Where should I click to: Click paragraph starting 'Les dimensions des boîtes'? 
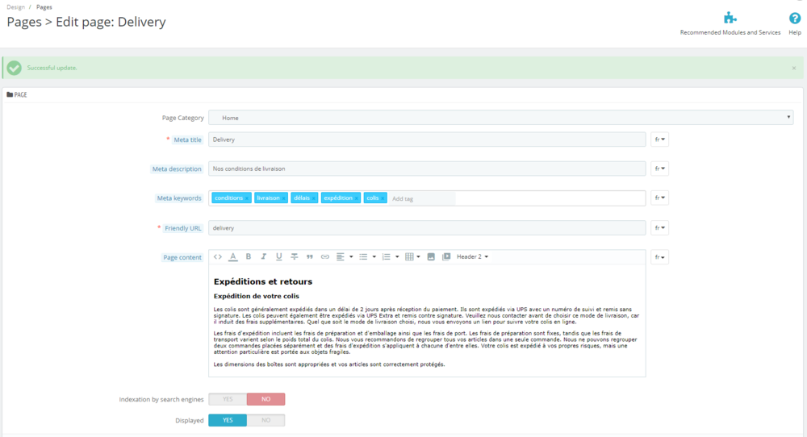(329, 364)
